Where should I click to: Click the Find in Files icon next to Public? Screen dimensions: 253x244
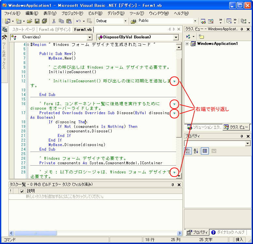pos(133,21)
